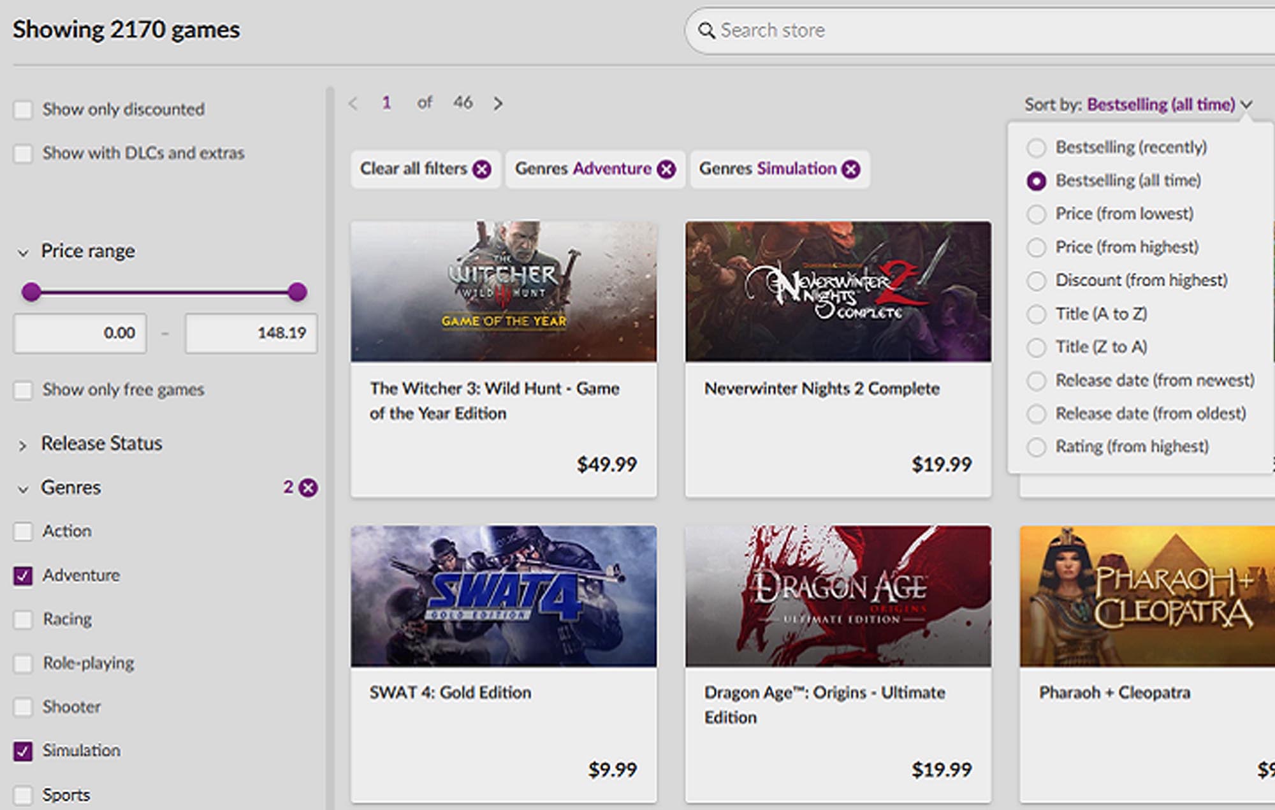
Task: Go to the next results page
Action: click(x=498, y=103)
